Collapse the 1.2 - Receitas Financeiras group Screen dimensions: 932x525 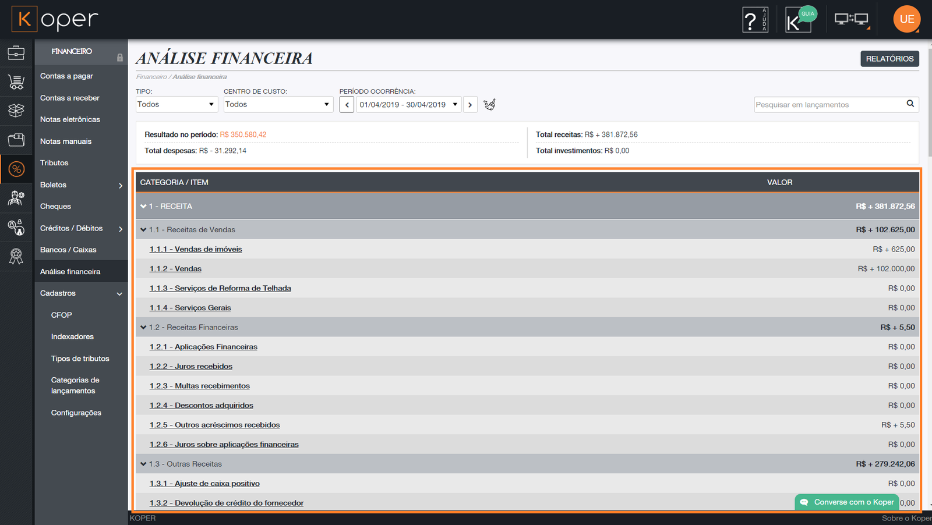(143, 328)
